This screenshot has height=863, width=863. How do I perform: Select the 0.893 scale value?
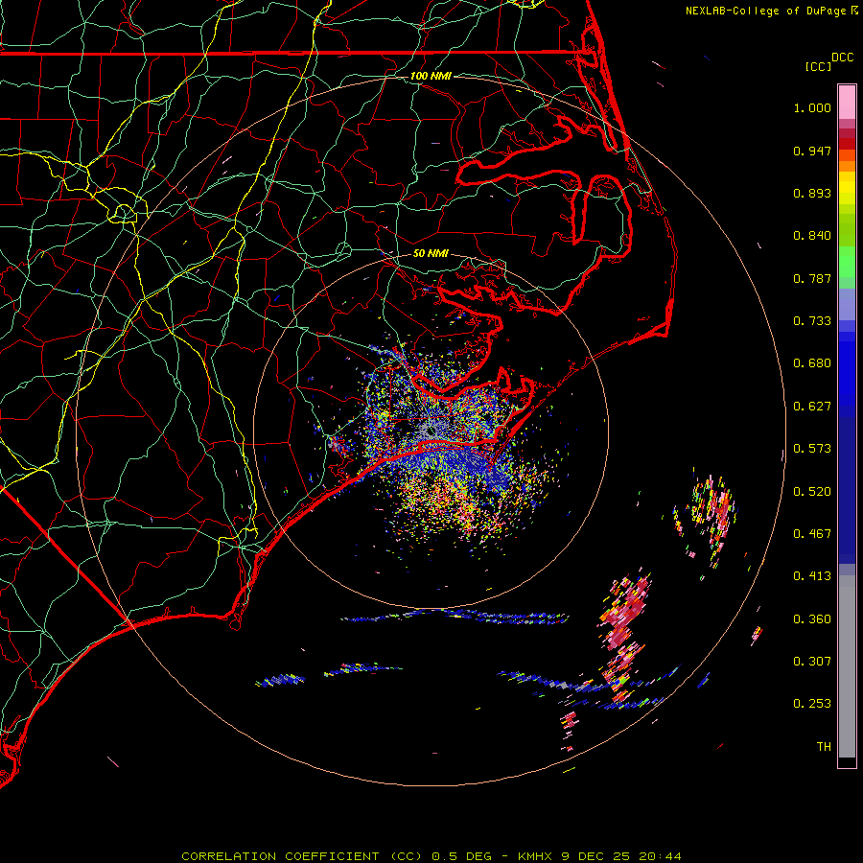812,193
